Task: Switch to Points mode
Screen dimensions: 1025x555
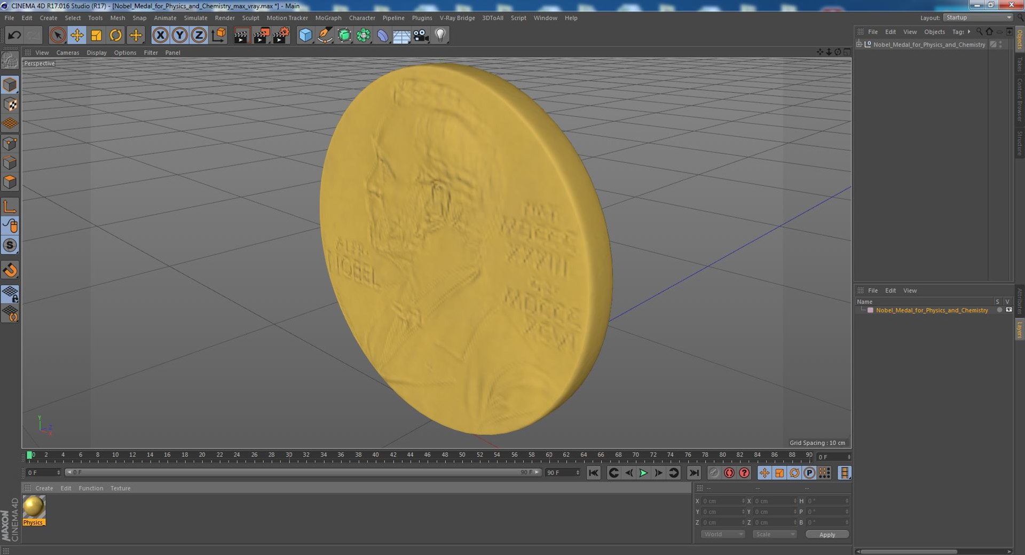Action: click(x=10, y=143)
